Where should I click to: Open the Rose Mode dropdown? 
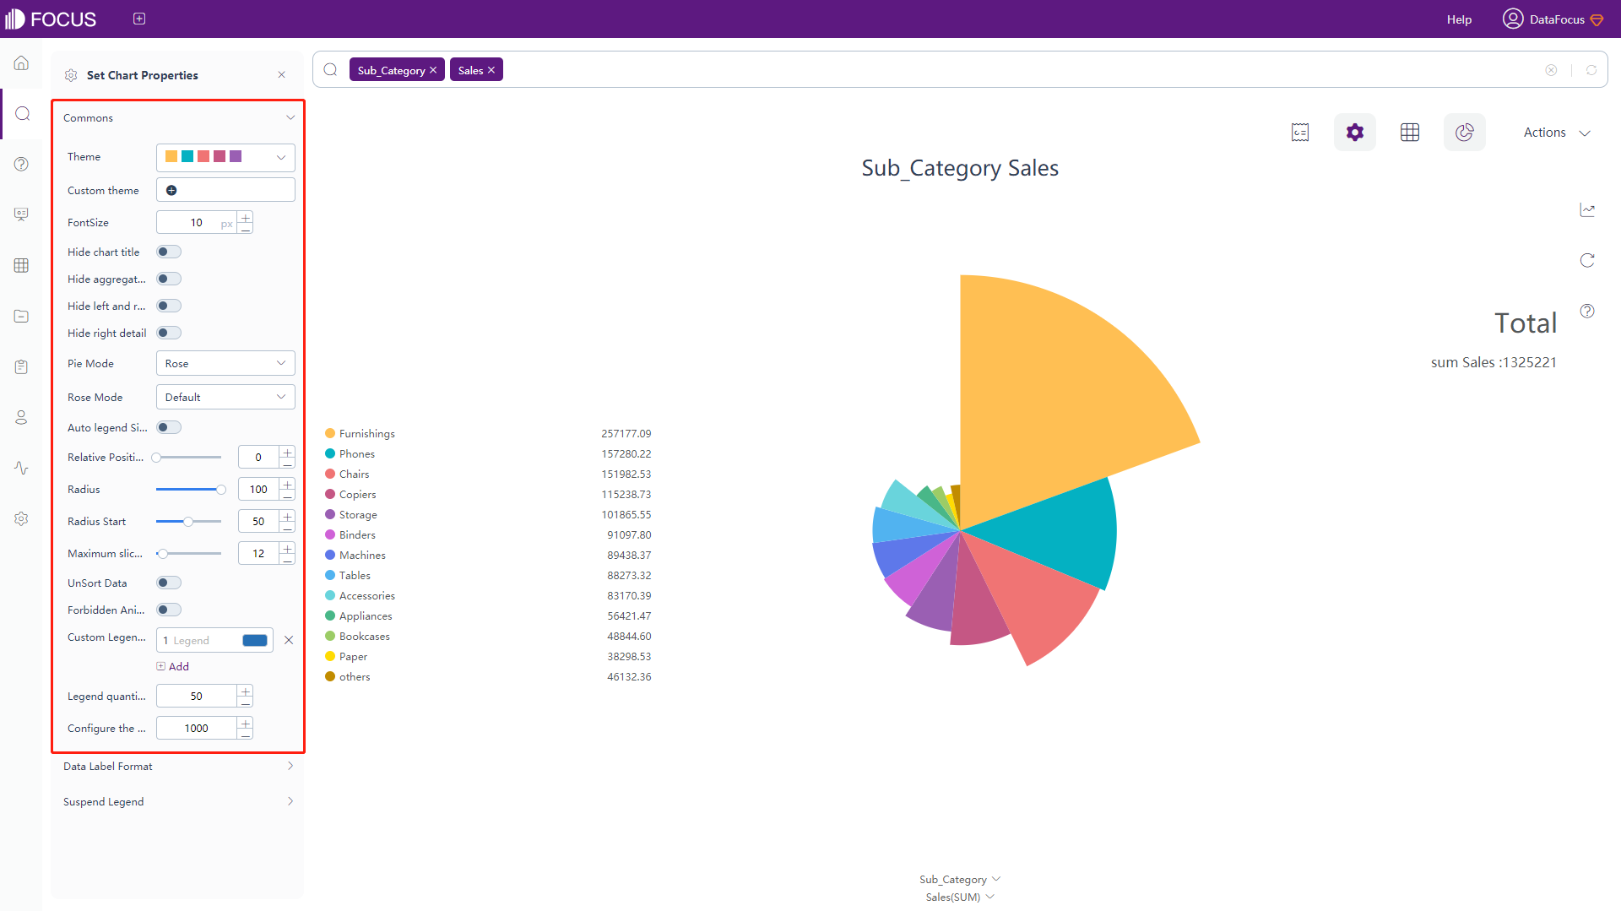pos(225,397)
